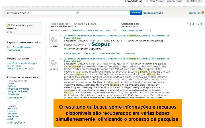Click the Personalize your results user icon
Image resolution: width=205 pixels, height=128 pixels.
point(9,25)
